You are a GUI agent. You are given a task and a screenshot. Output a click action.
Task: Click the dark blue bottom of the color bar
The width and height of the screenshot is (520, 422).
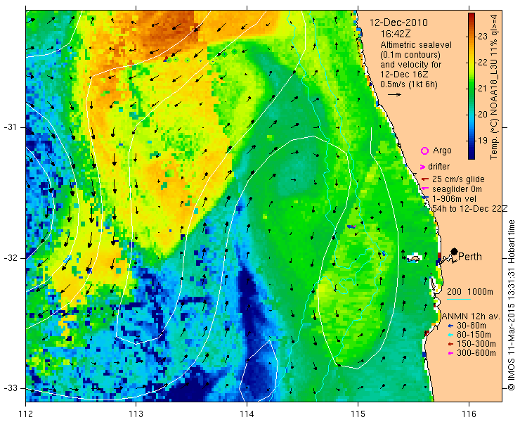click(472, 155)
